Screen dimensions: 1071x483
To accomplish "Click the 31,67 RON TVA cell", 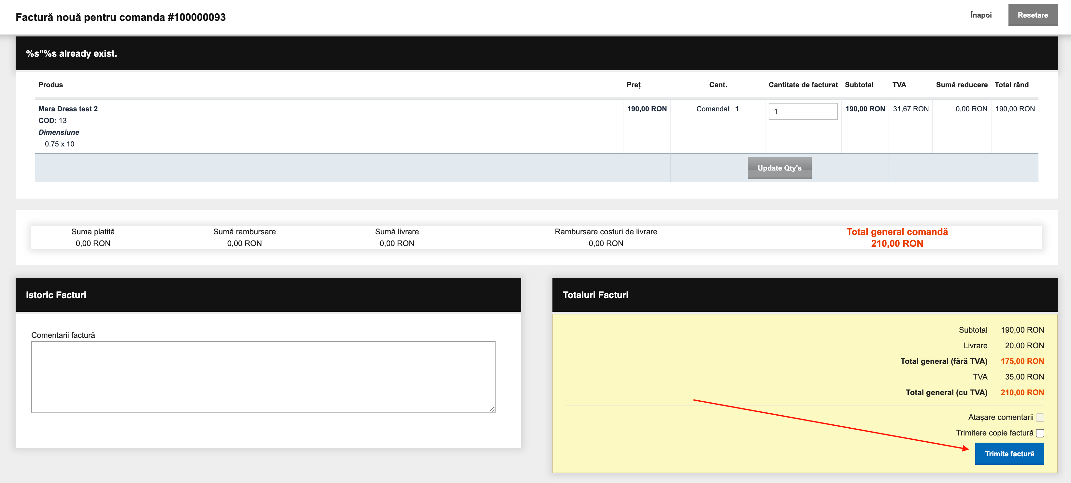I will coord(910,109).
